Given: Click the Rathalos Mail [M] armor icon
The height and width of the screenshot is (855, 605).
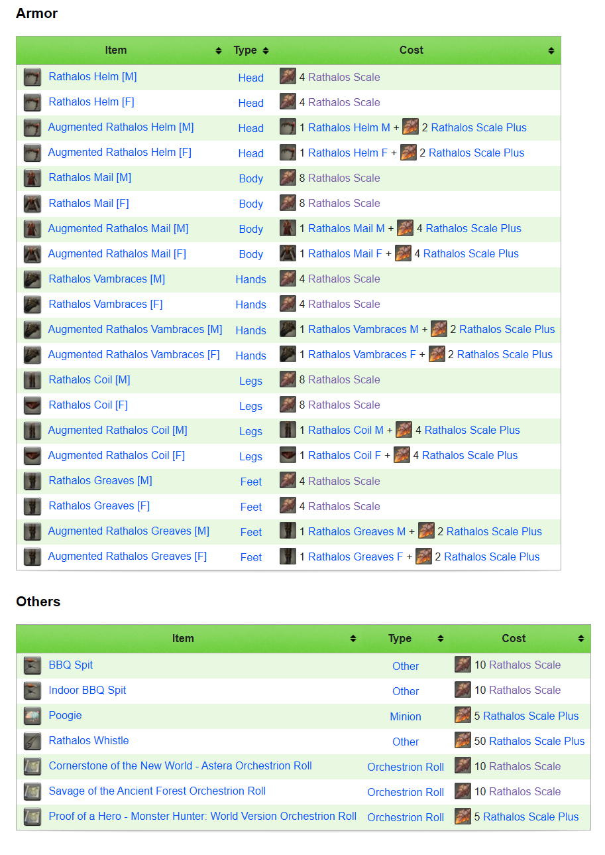Looking at the screenshot, I should (x=32, y=178).
